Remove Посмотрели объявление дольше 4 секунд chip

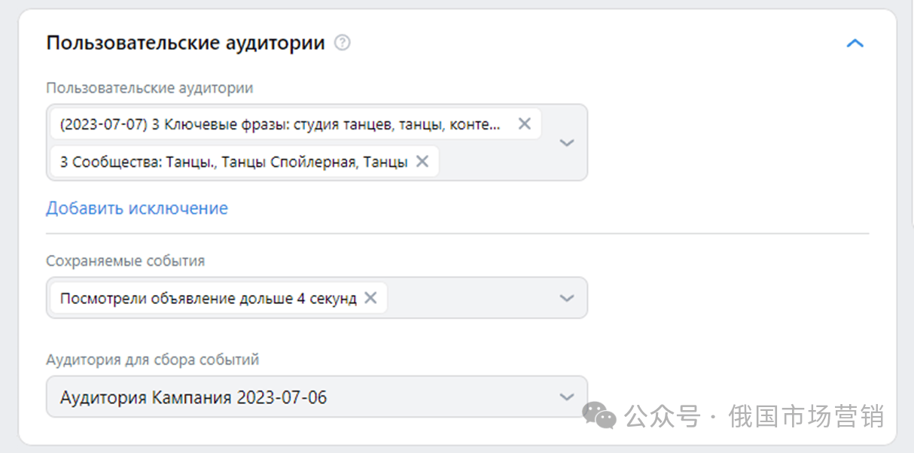(370, 298)
